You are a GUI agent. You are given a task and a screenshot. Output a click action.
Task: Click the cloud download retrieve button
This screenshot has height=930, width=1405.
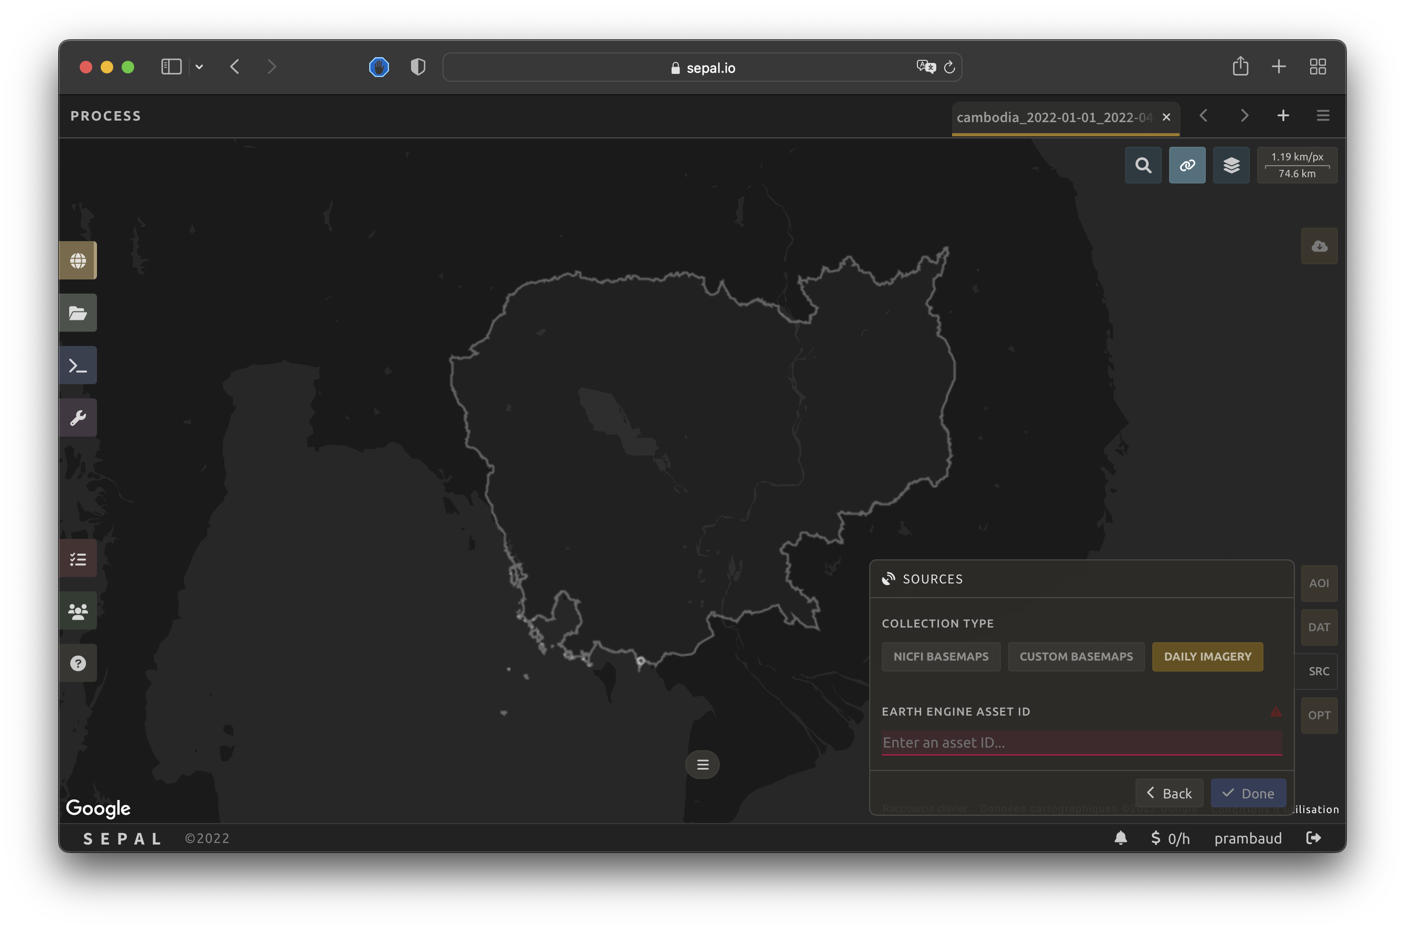tap(1319, 246)
